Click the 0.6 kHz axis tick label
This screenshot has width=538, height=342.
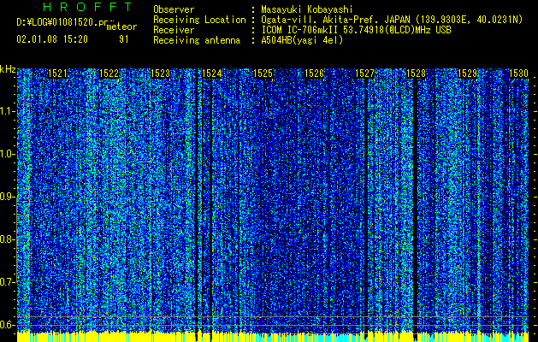coord(7,325)
